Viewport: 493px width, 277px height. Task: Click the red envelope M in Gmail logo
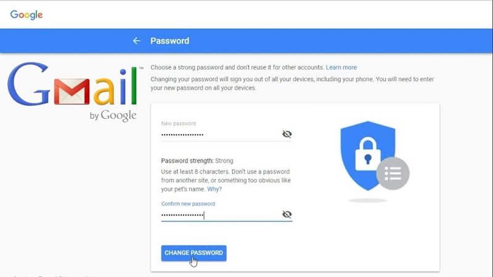point(71,91)
